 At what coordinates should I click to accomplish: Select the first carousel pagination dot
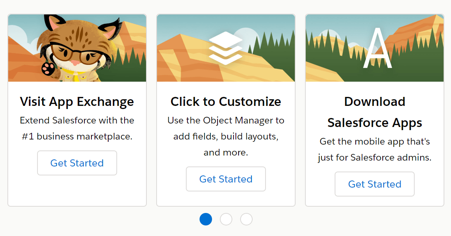[206, 219]
